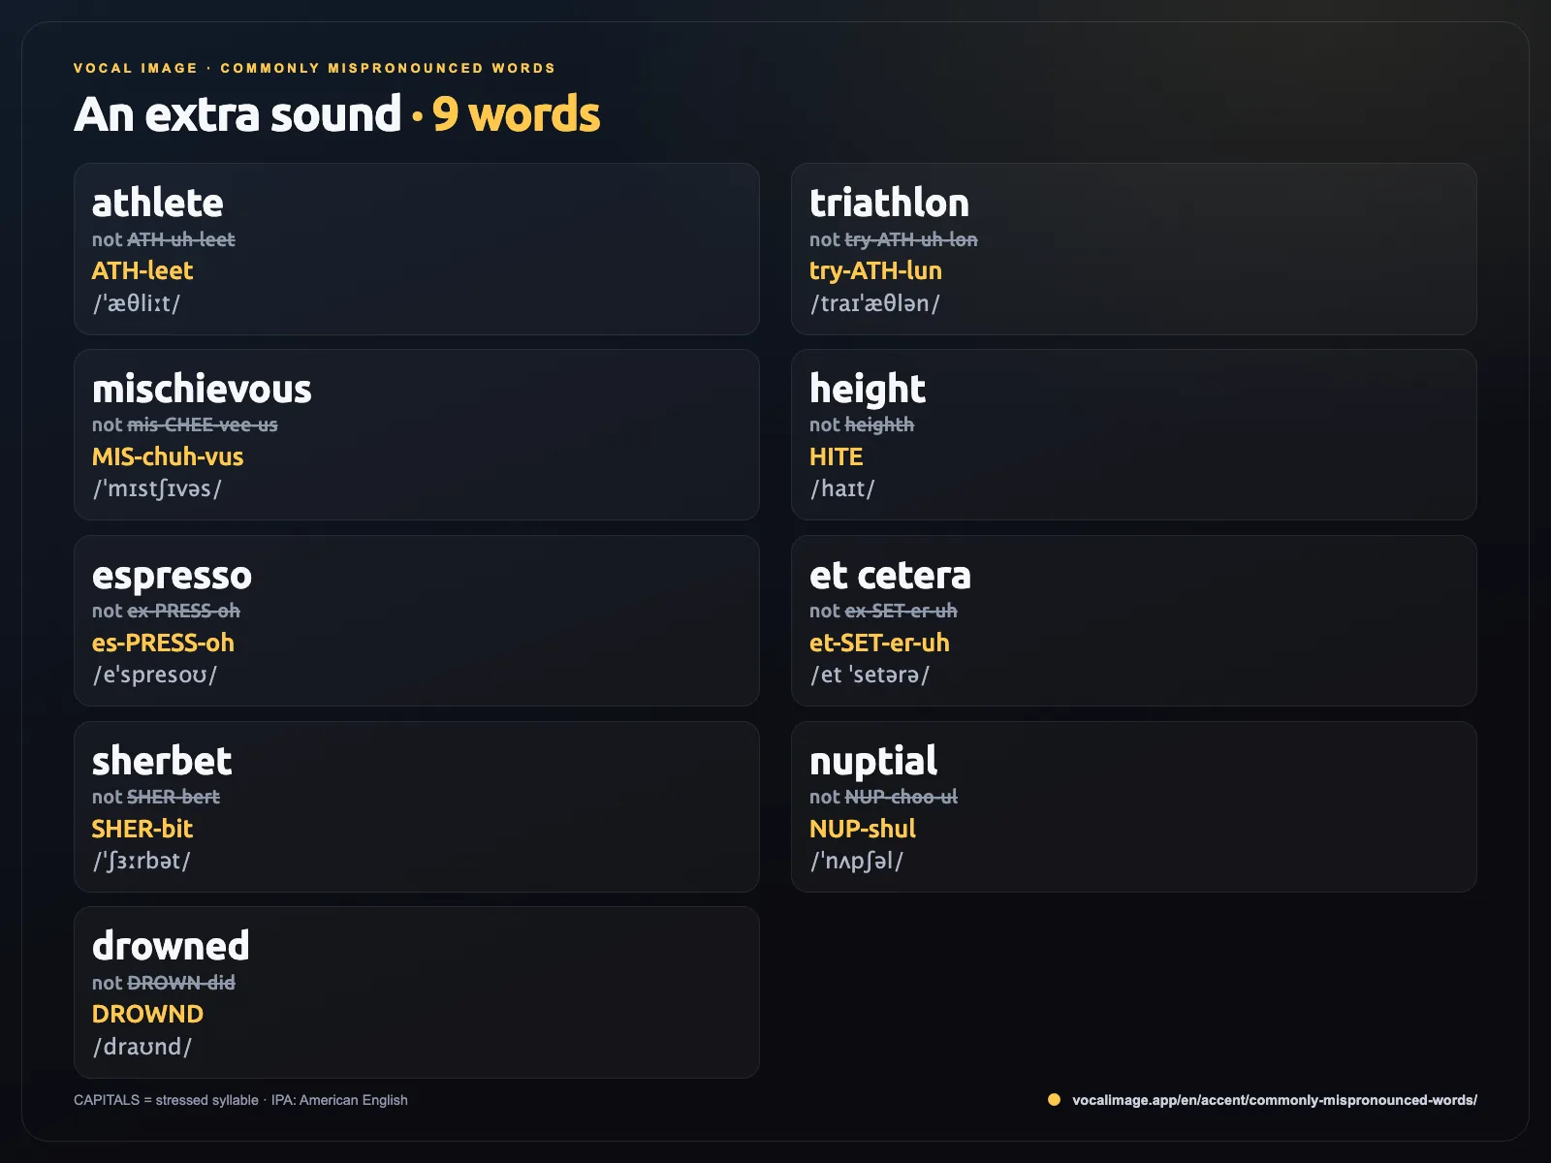
Task: Click the IPA transcription /ˈmɪstʃɪvəs/
Action: click(157, 488)
